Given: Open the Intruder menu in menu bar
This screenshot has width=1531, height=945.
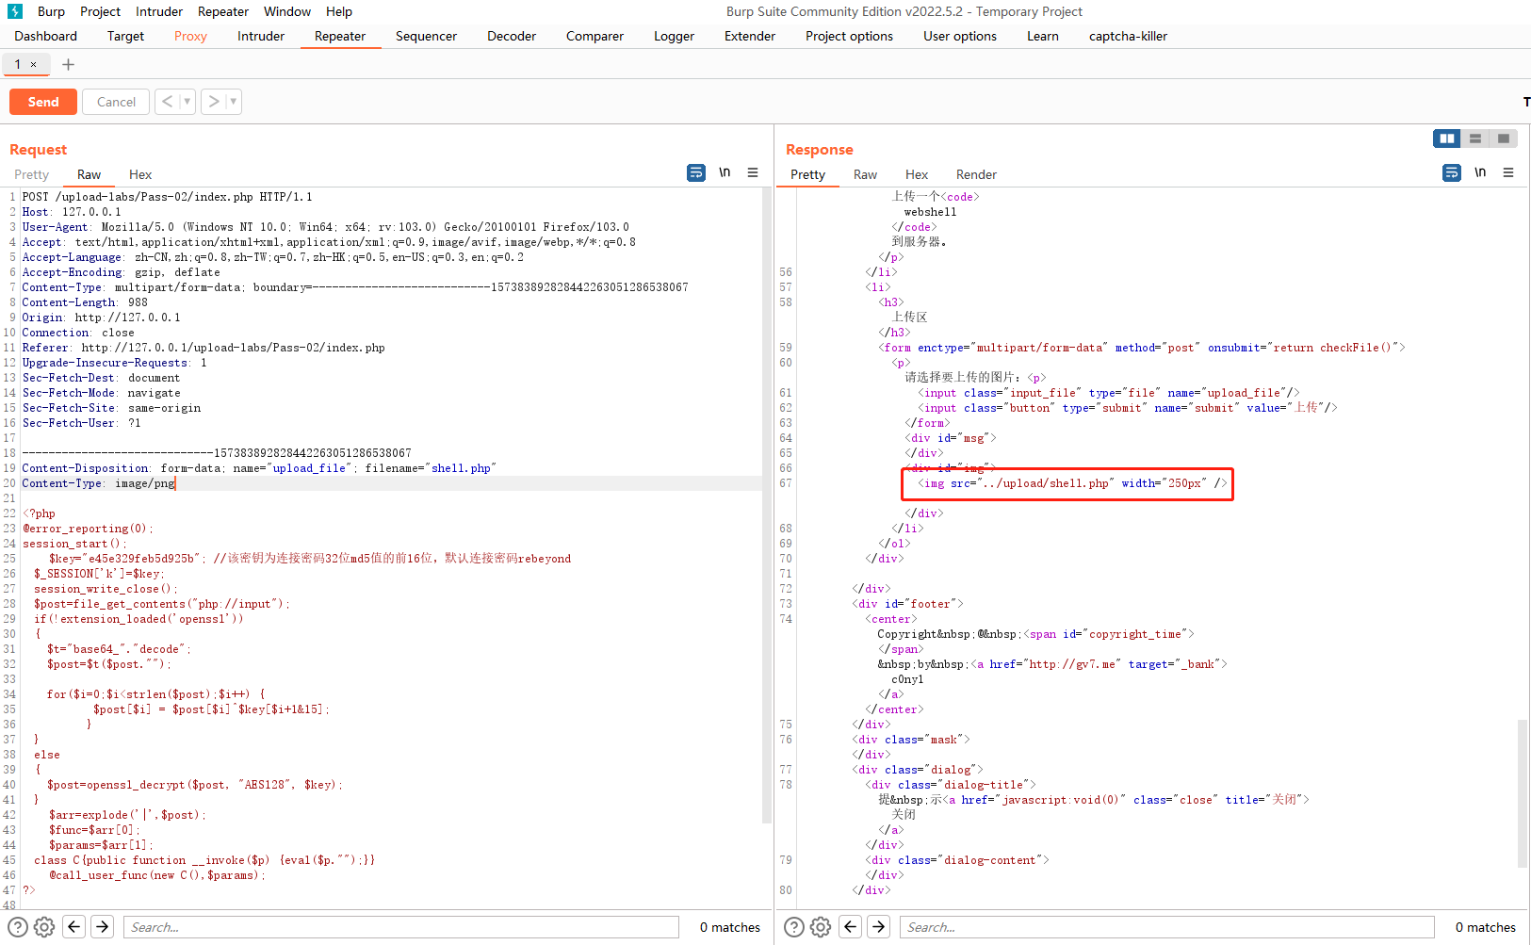Looking at the screenshot, I should click(159, 11).
